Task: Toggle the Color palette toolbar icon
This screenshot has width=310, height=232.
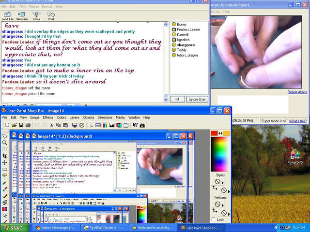Action: 105,125
